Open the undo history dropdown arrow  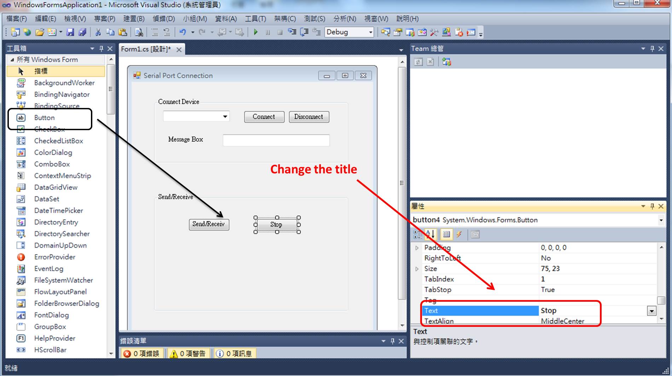(193, 32)
